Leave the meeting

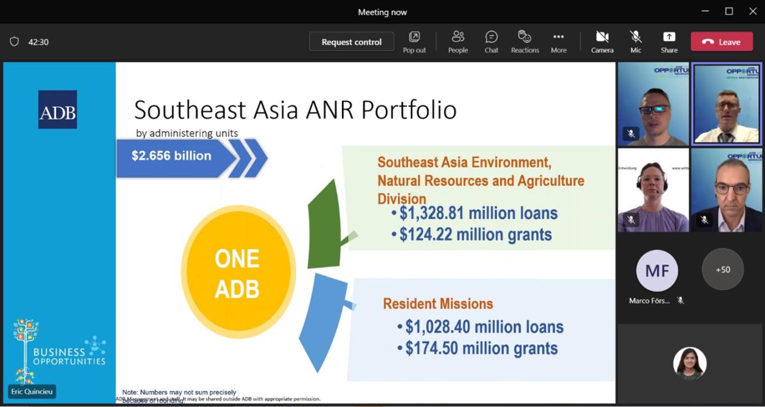tap(721, 42)
